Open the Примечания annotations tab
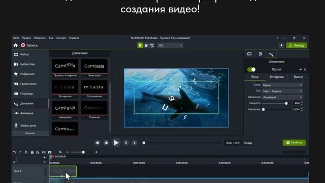The width and height of the screenshot is (325, 183). tap(30, 84)
